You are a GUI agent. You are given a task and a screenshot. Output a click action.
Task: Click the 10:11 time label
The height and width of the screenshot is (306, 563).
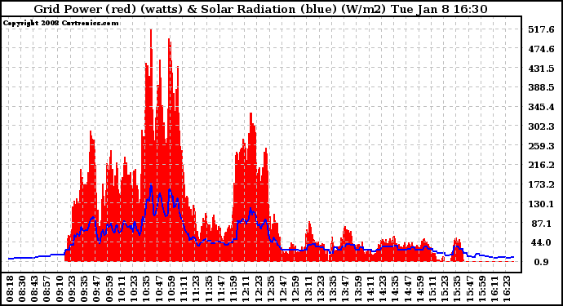coord(122,289)
